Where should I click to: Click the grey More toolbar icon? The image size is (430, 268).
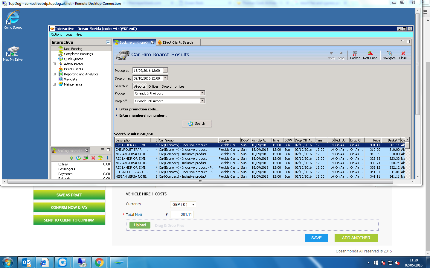pos(331,55)
